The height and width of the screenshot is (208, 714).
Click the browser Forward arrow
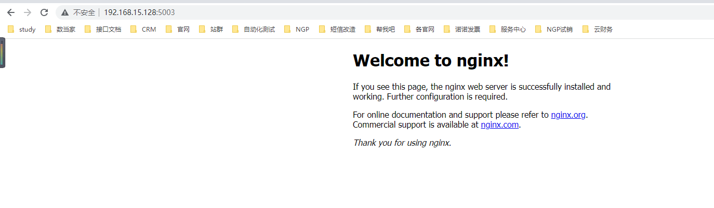click(28, 12)
